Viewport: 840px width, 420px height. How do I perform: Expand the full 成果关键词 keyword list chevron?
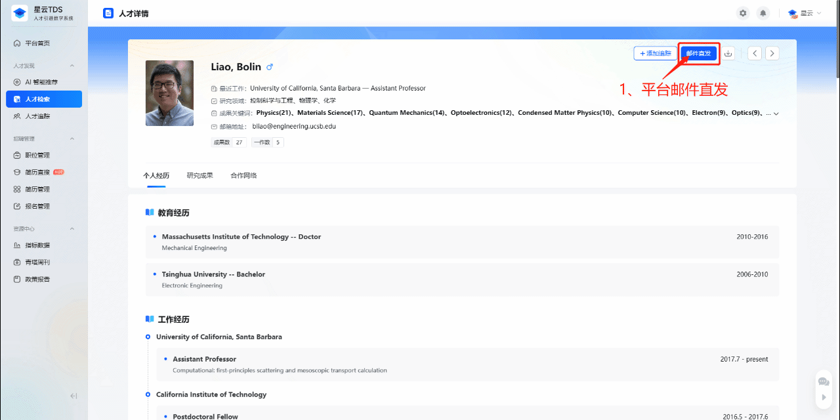776,114
